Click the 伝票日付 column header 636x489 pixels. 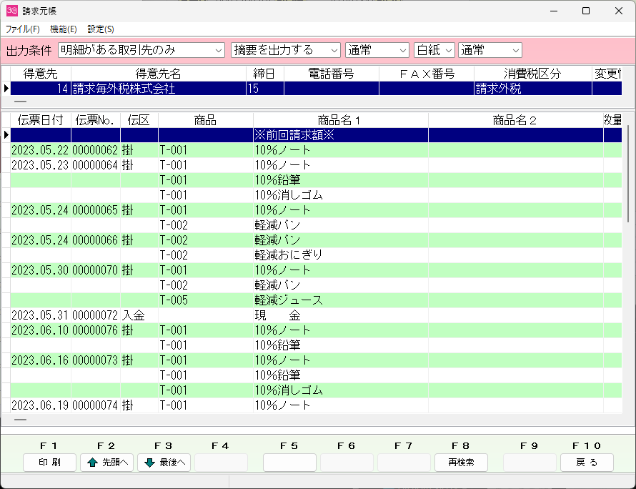41,120
